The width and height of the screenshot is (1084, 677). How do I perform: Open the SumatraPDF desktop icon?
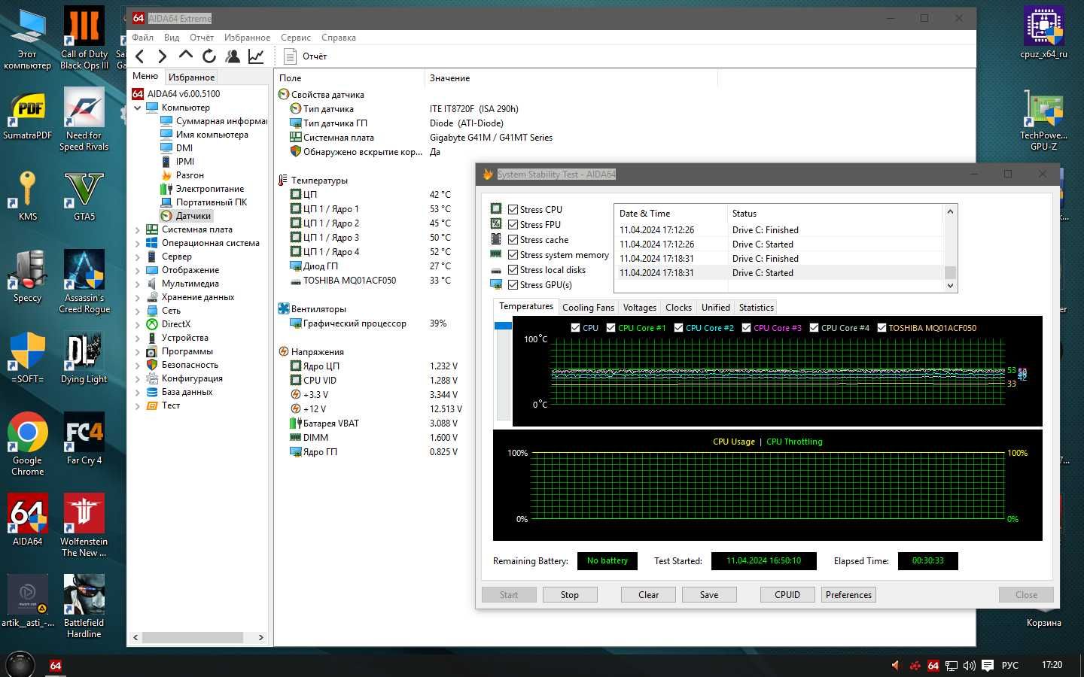28,114
